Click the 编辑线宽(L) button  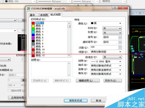pyautogui.click(x=88, y=81)
